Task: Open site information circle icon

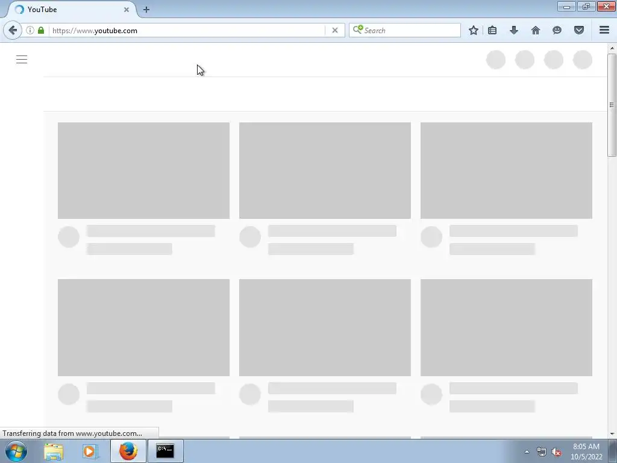Action: click(x=30, y=30)
